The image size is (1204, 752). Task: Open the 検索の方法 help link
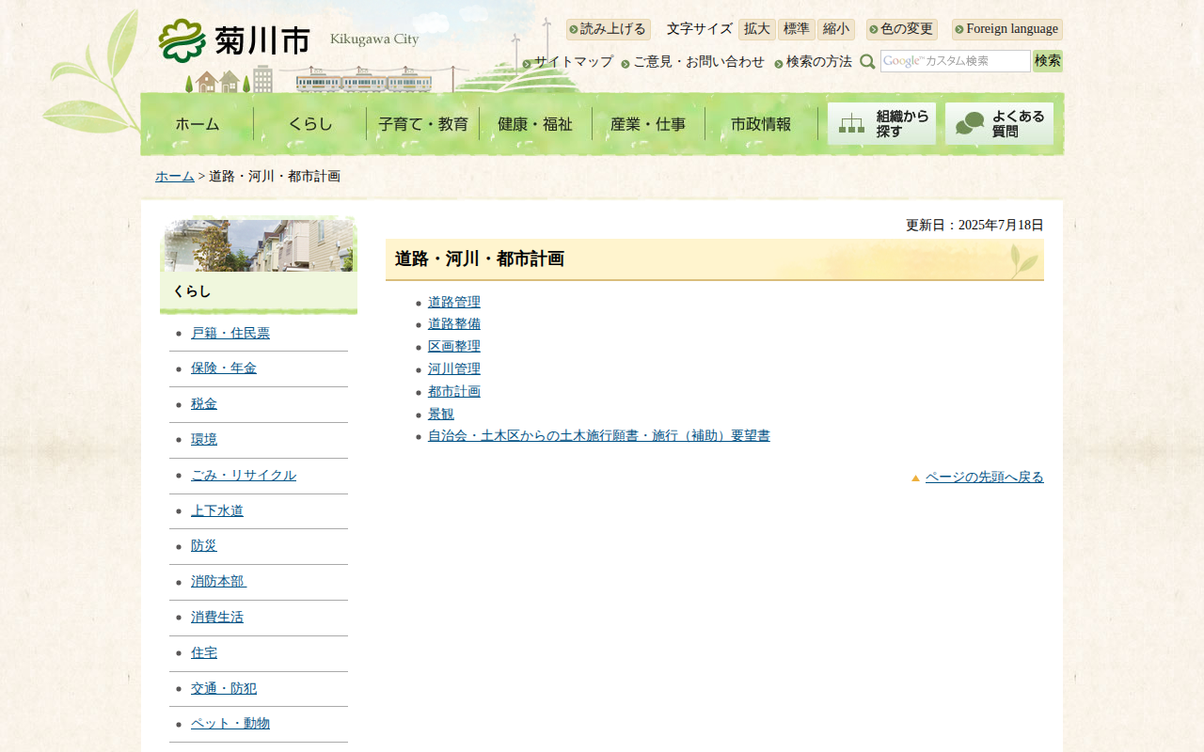[819, 62]
